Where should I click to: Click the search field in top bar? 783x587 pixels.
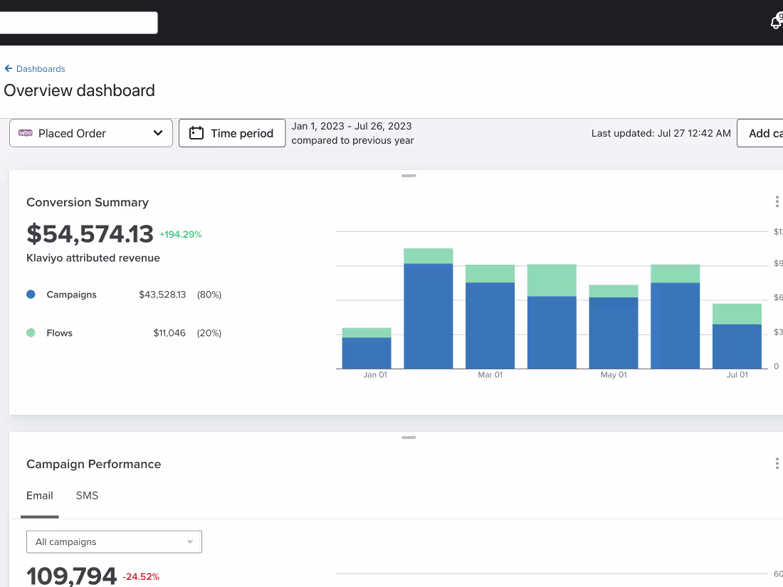point(79,23)
